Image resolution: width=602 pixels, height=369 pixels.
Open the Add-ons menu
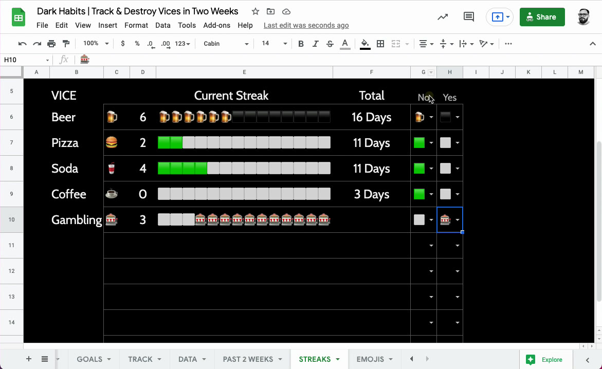coord(216,25)
